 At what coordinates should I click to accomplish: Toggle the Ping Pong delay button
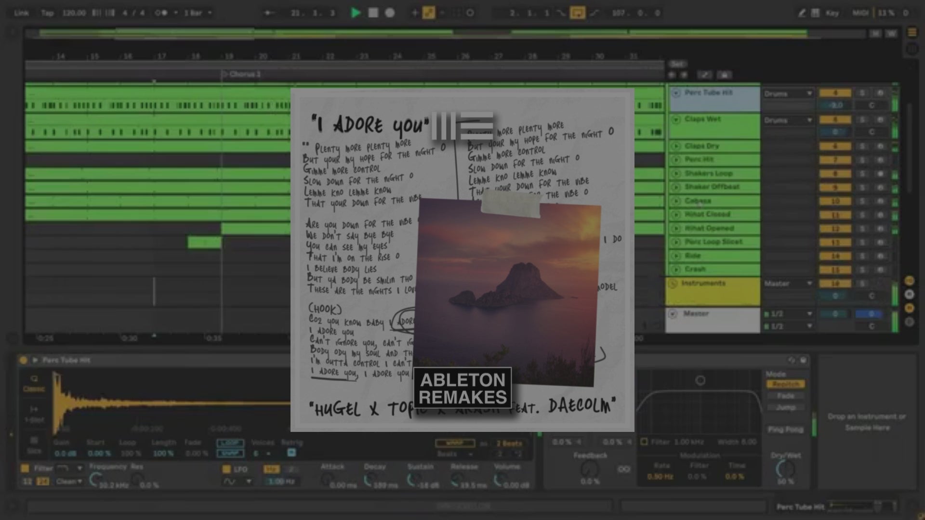785,429
